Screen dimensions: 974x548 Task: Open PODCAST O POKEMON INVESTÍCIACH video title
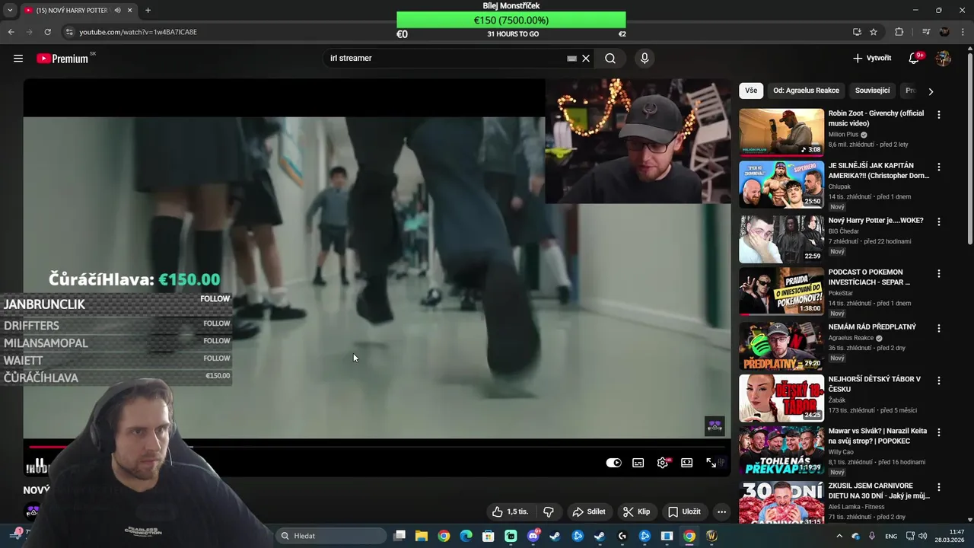tap(869, 277)
